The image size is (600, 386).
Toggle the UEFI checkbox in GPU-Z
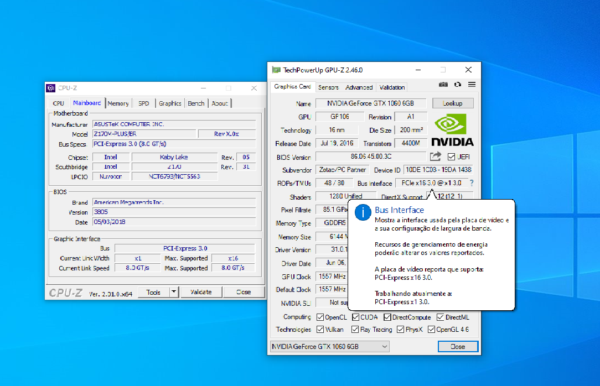(452, 157)
